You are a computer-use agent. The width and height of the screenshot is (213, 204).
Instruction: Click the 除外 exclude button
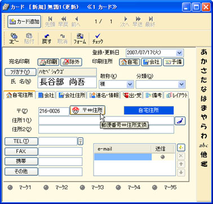click(x=71, y=62)
